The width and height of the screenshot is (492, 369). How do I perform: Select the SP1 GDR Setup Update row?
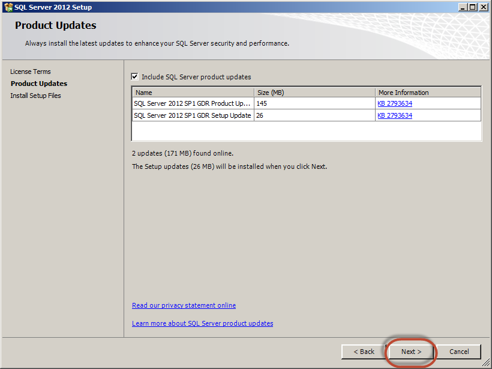[x=192, y=115]
